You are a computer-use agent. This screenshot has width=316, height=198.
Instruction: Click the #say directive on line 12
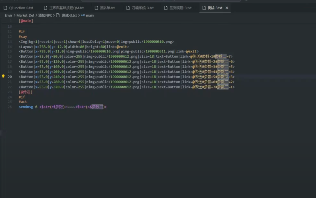23,36
